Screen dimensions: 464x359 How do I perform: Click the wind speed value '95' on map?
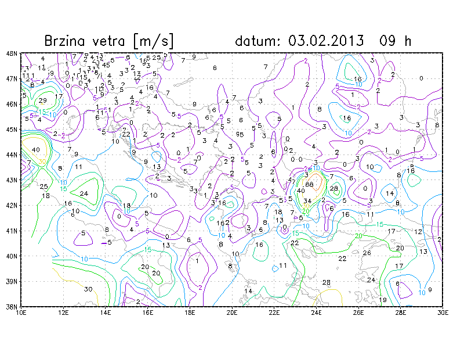[240, 135]
